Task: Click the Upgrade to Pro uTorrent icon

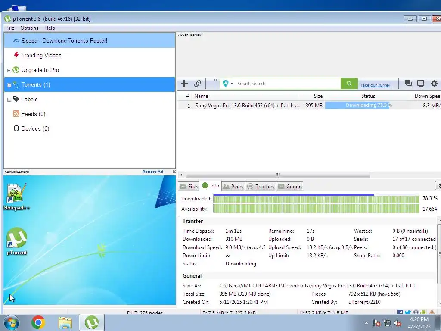Action: [x=16, y=70]
